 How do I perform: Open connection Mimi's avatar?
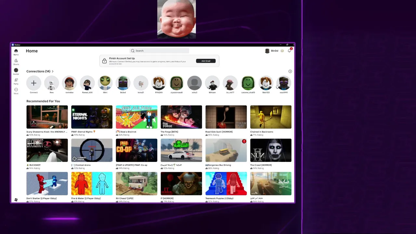click(105, 83)
